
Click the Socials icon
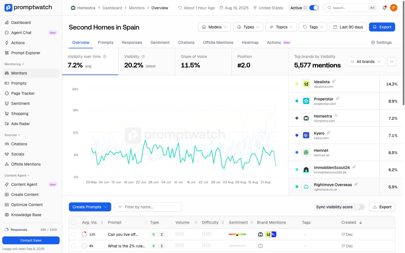[7, 154]
